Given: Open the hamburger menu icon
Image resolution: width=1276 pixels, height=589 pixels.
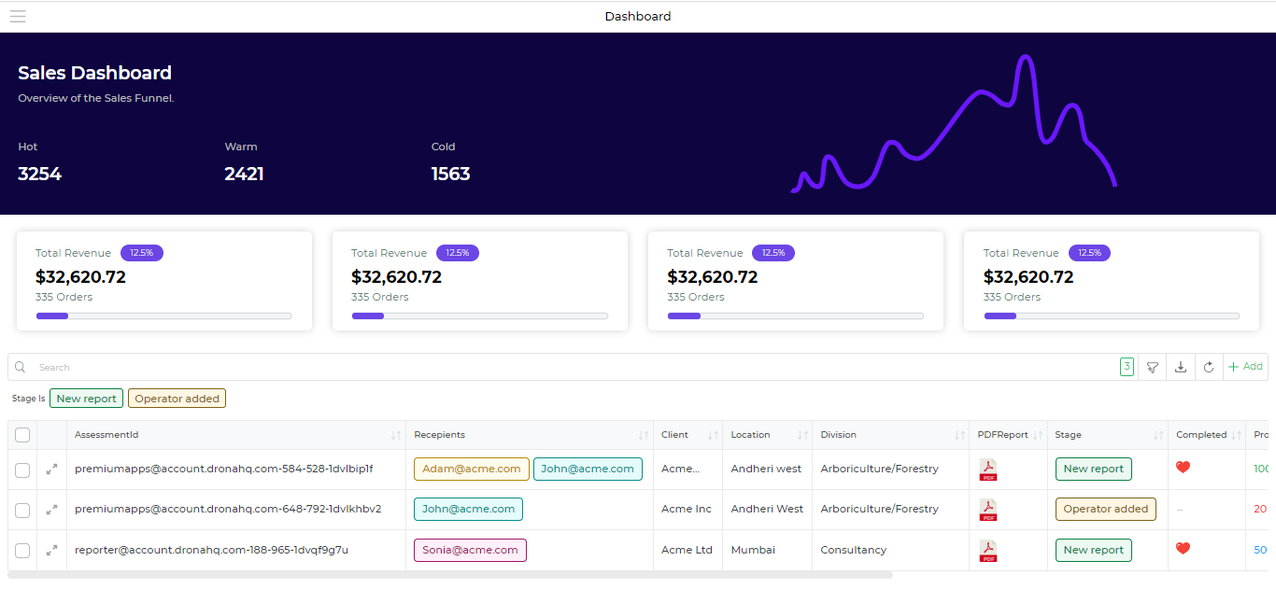Looking at the screenshot, I should click(17, 15).
